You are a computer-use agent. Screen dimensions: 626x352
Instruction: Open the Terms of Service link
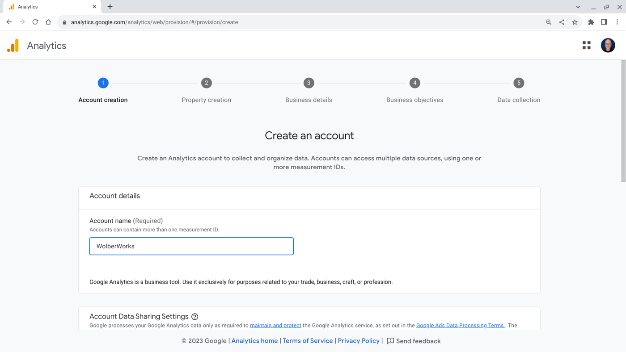[x=308, y=340]
